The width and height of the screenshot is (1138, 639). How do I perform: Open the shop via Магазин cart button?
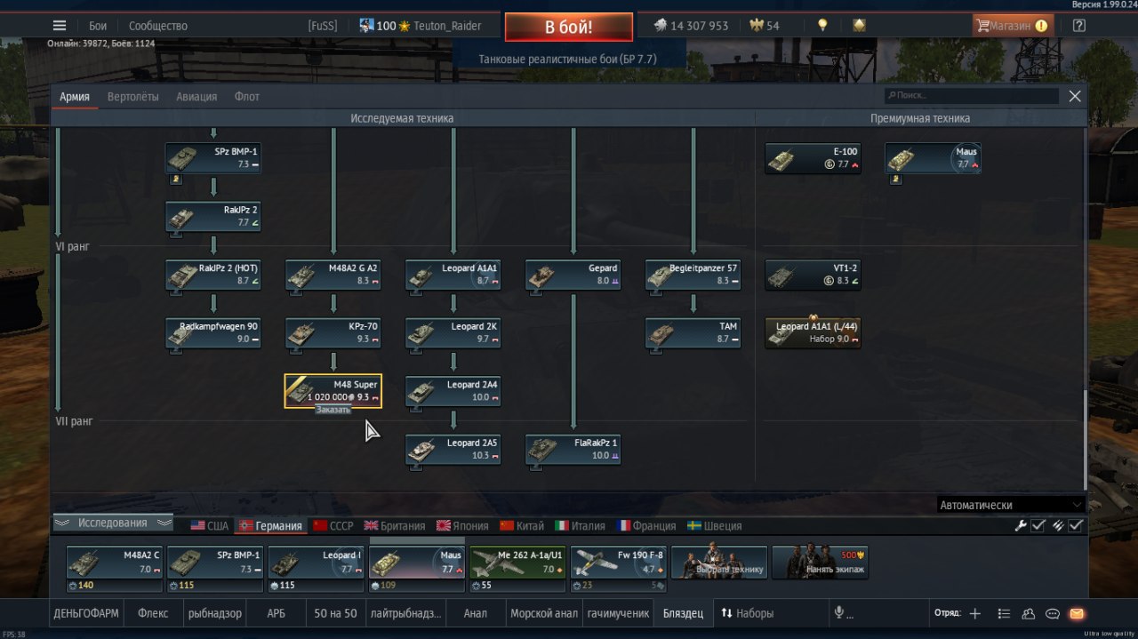coord(1013,26)
